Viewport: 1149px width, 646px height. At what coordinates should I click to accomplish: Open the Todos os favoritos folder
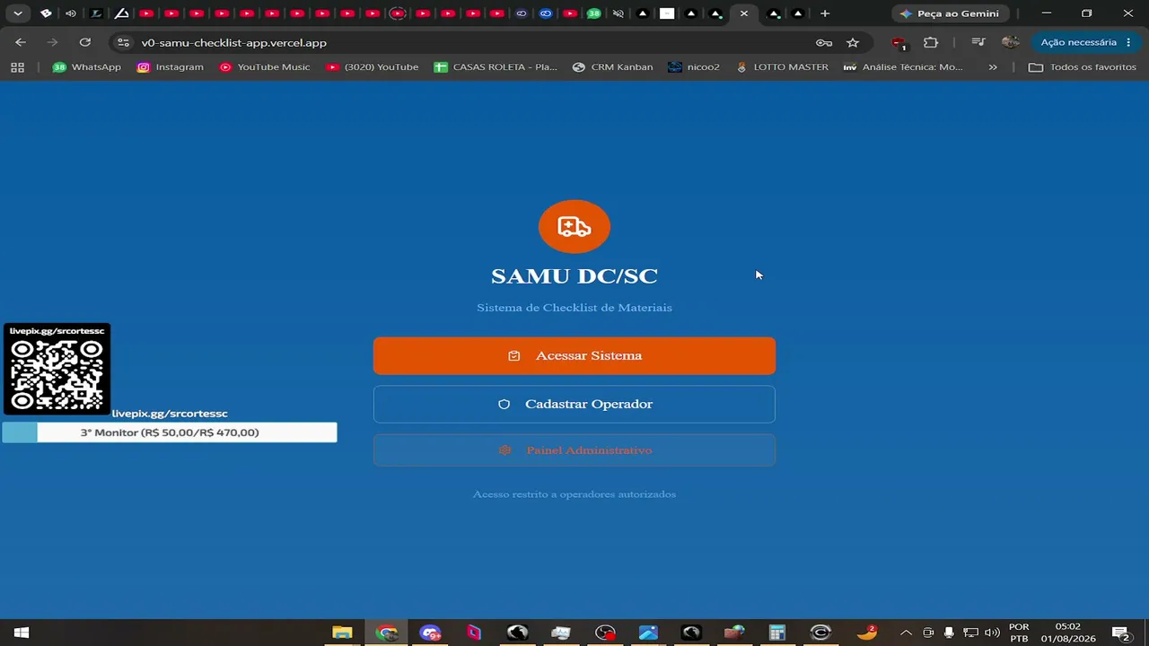[1083, 67]
